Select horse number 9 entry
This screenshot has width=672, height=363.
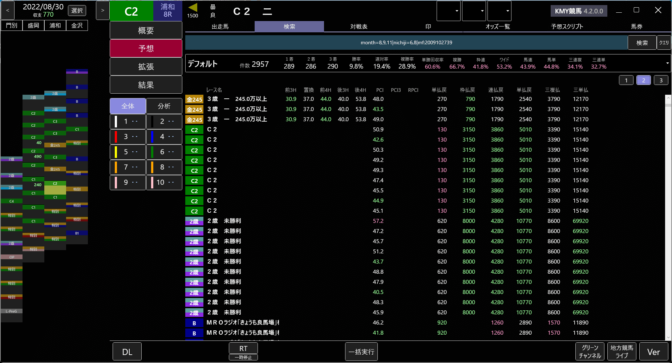coord(128,182)
